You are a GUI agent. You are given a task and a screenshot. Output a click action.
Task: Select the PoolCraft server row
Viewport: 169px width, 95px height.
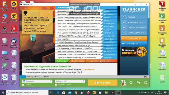tap(86, 42)
